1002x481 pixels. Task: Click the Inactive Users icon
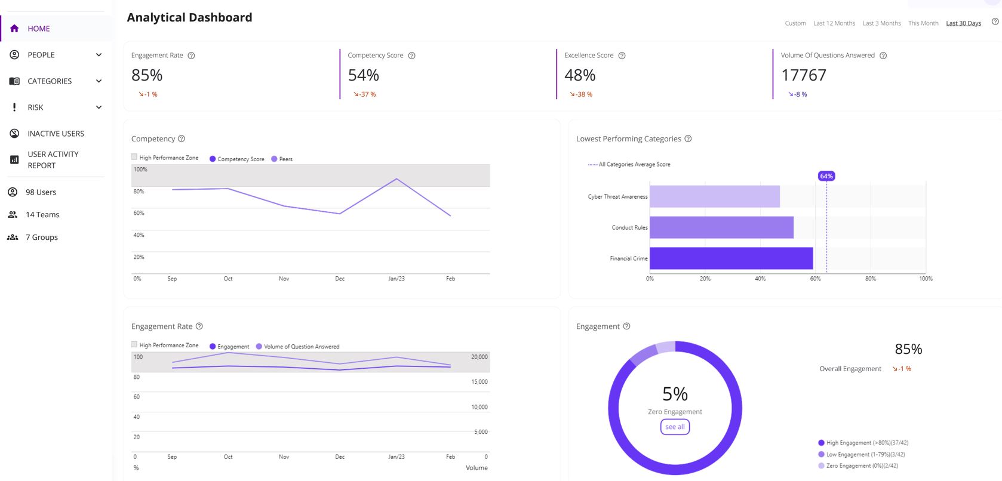coord(14,134)
